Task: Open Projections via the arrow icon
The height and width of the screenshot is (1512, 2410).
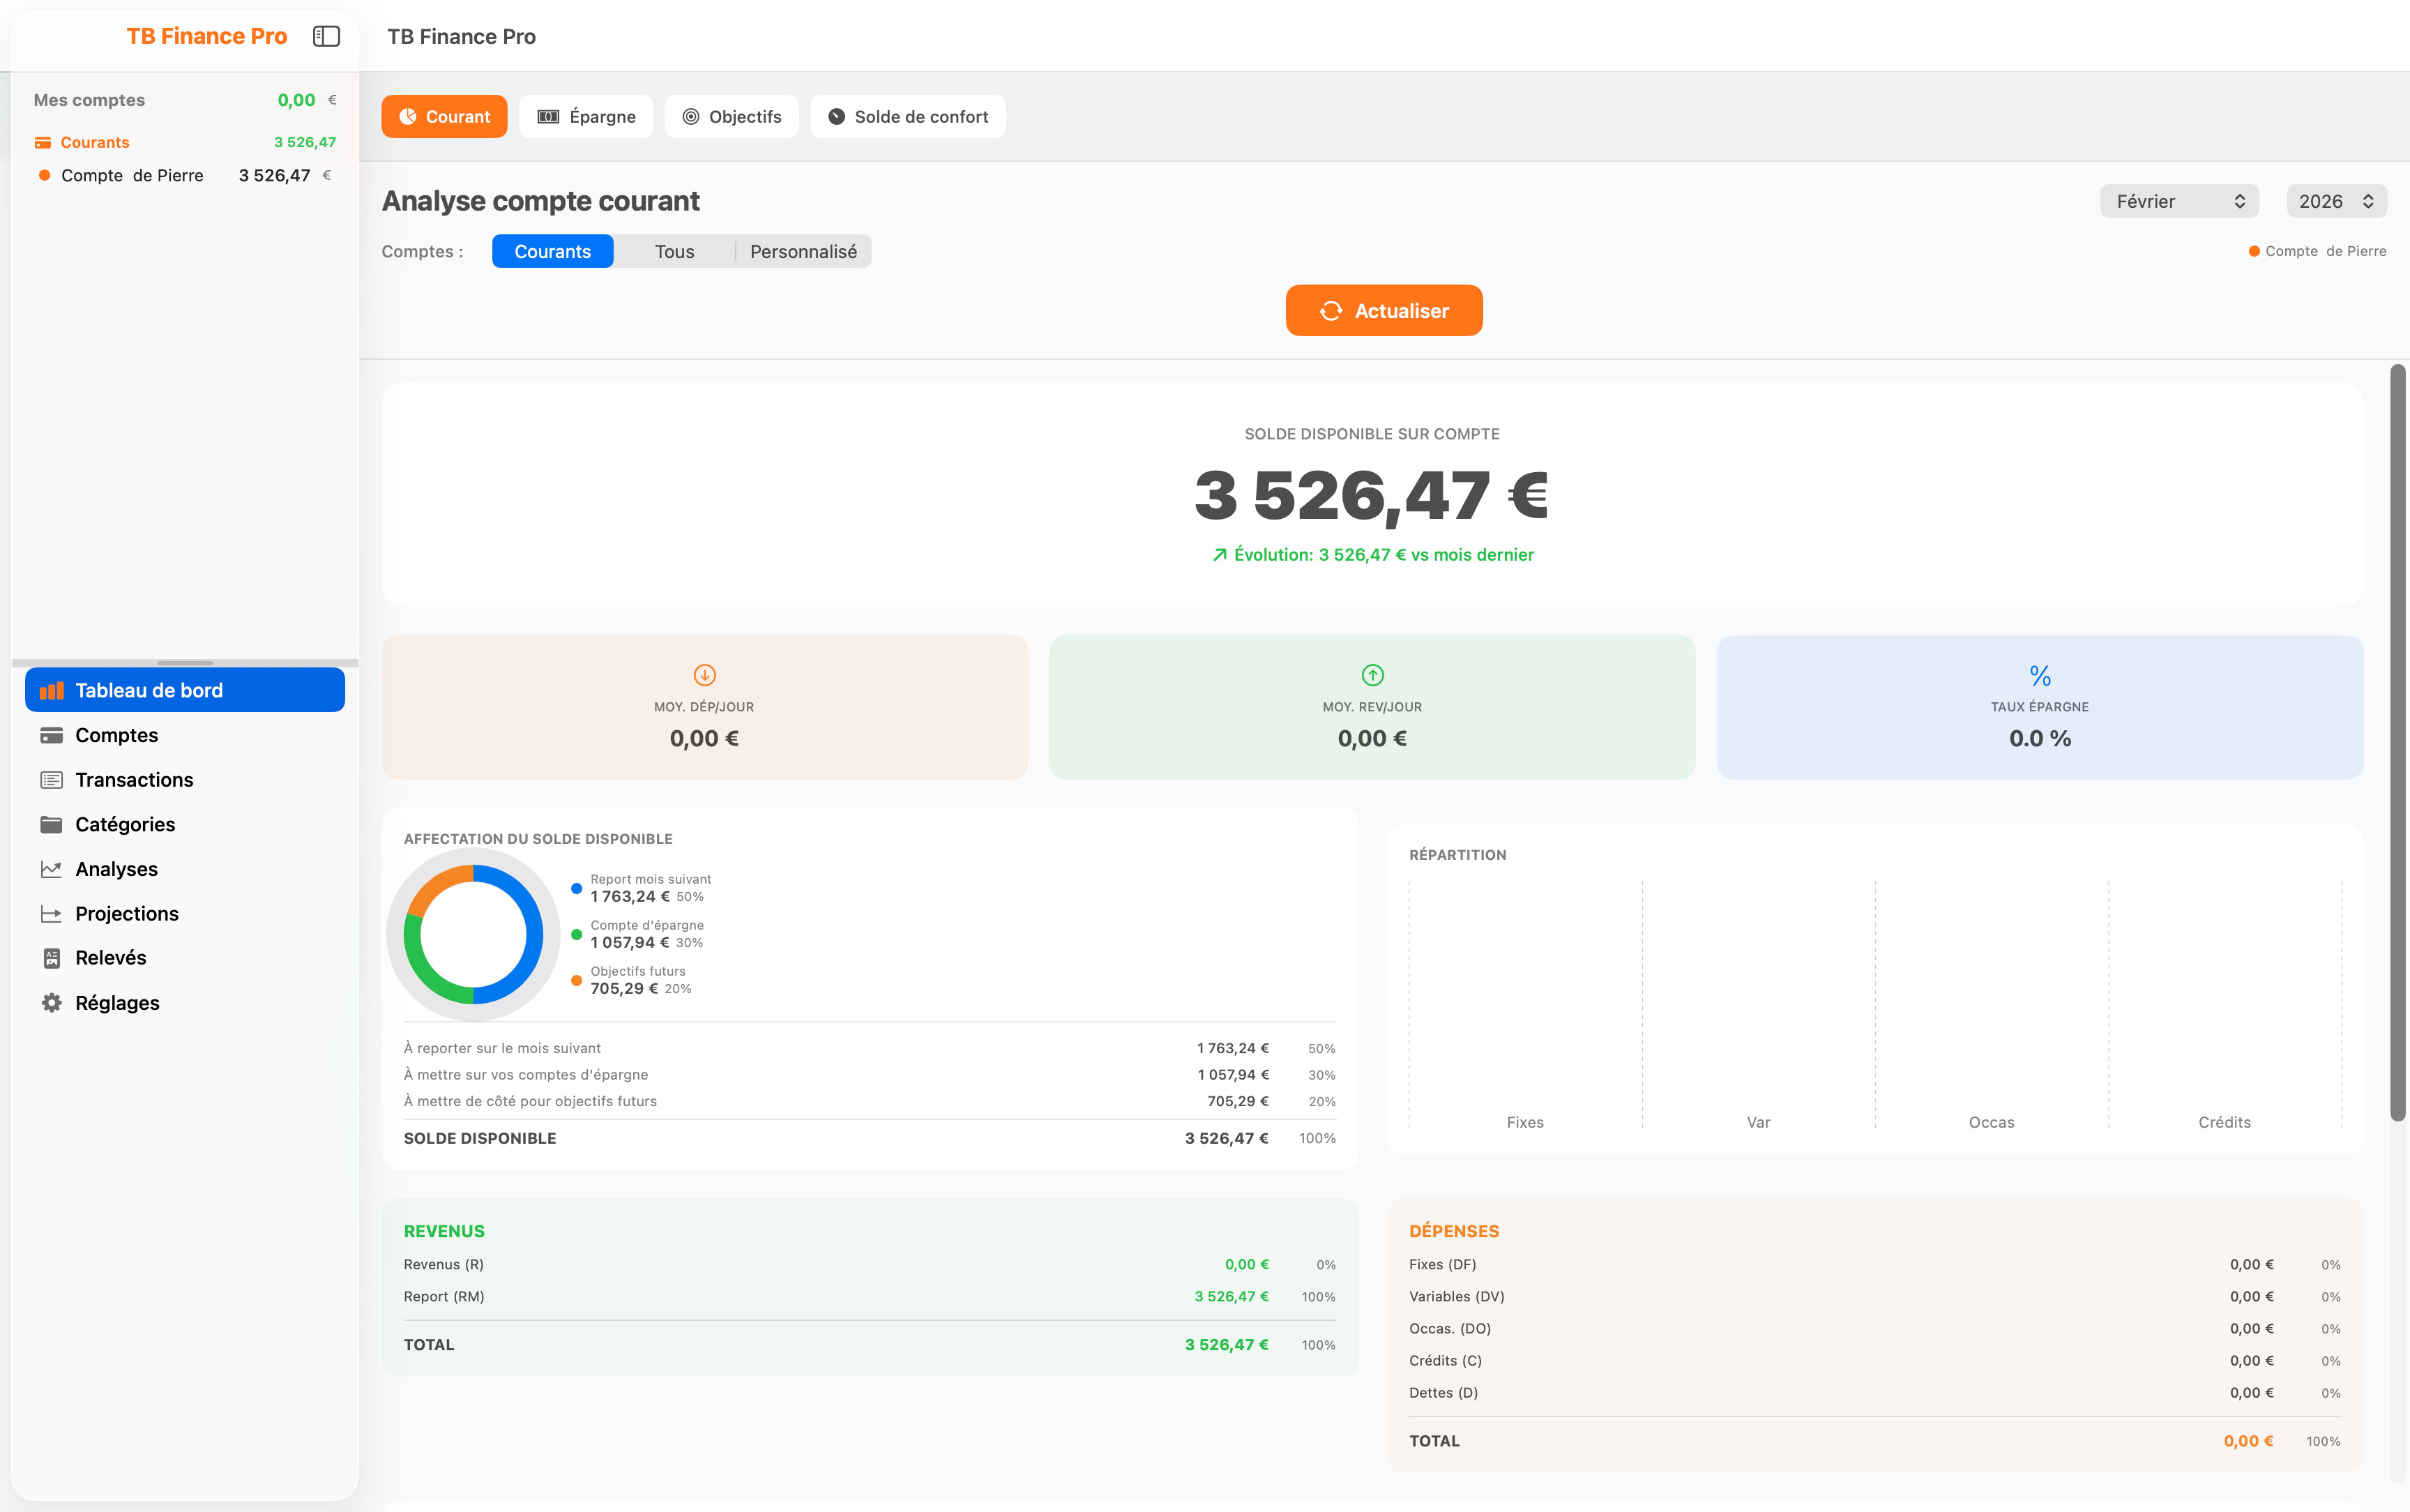Action: 51,914
